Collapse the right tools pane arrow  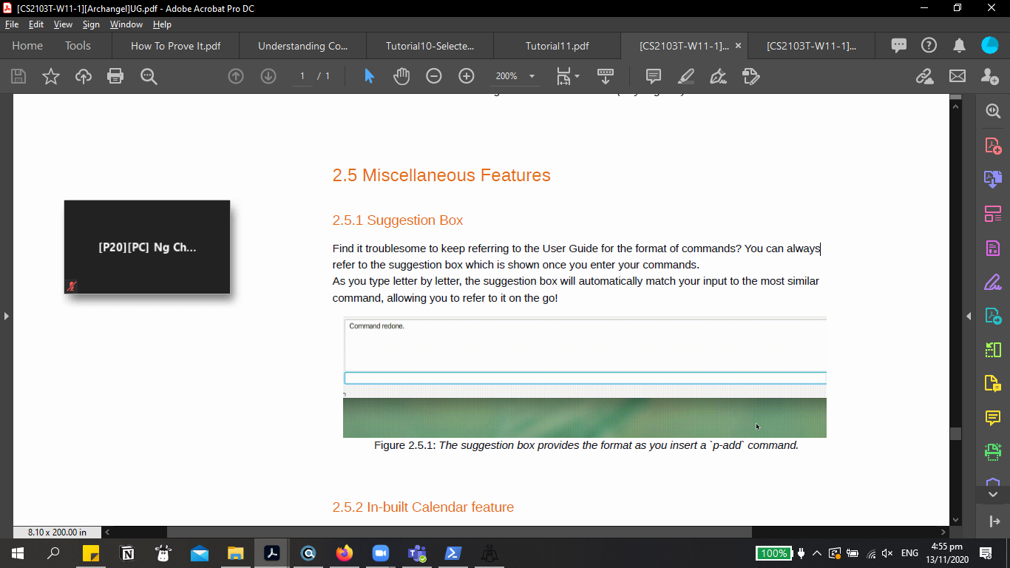969,317
